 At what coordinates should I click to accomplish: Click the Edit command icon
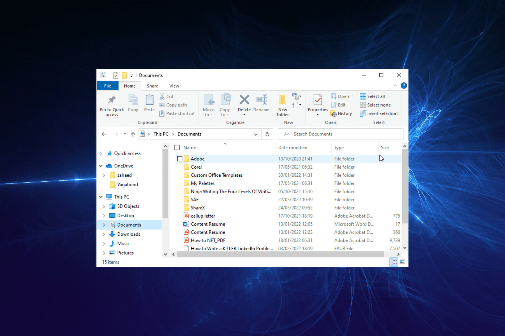click(334, 105)
